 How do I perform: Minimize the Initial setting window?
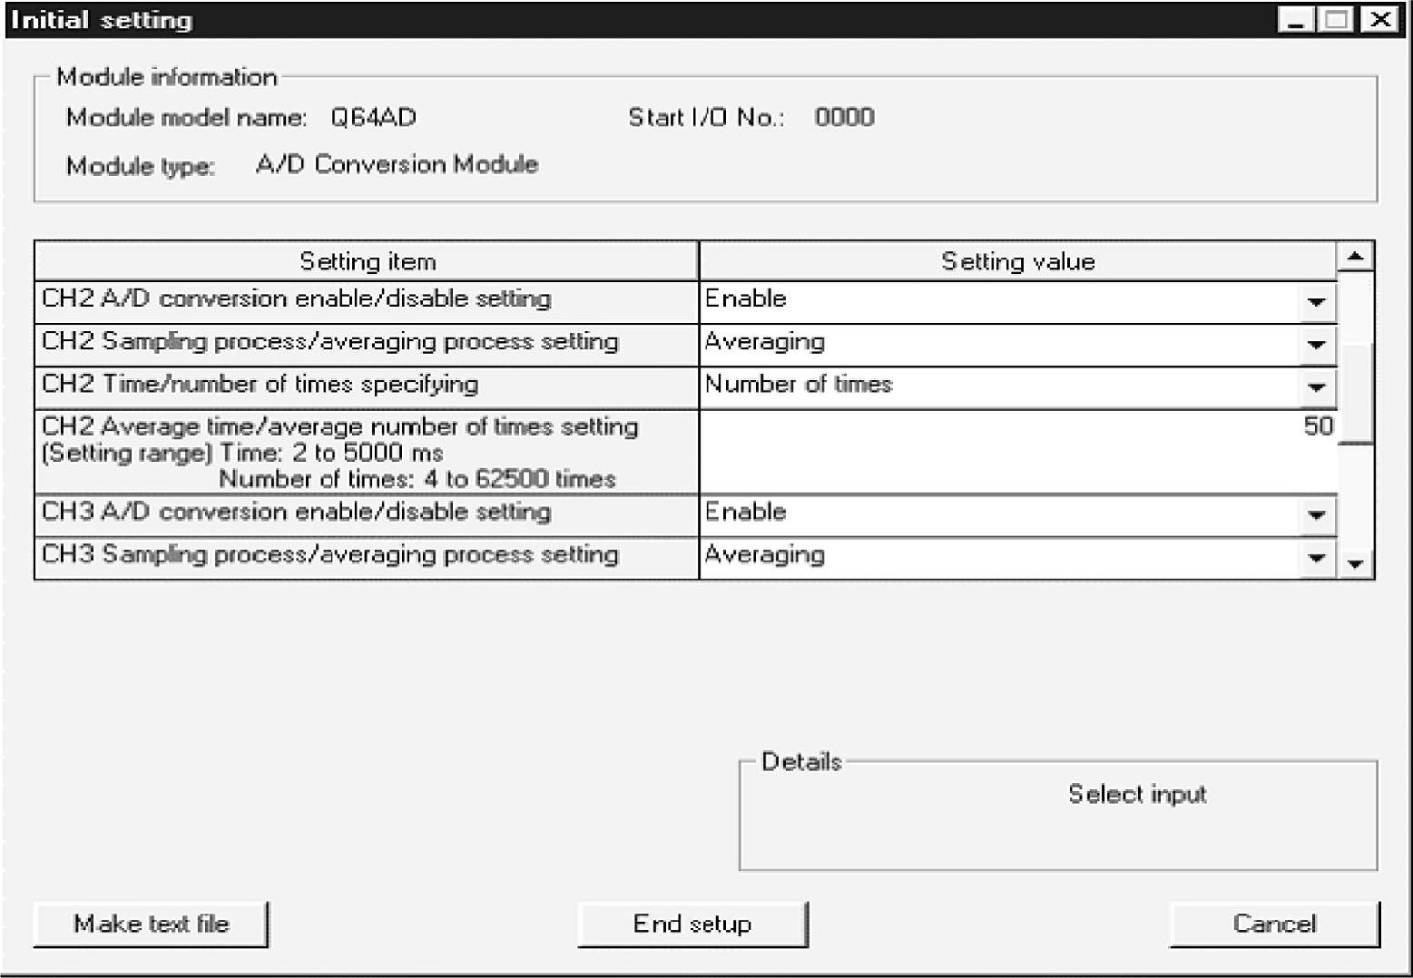point(1296,20)
